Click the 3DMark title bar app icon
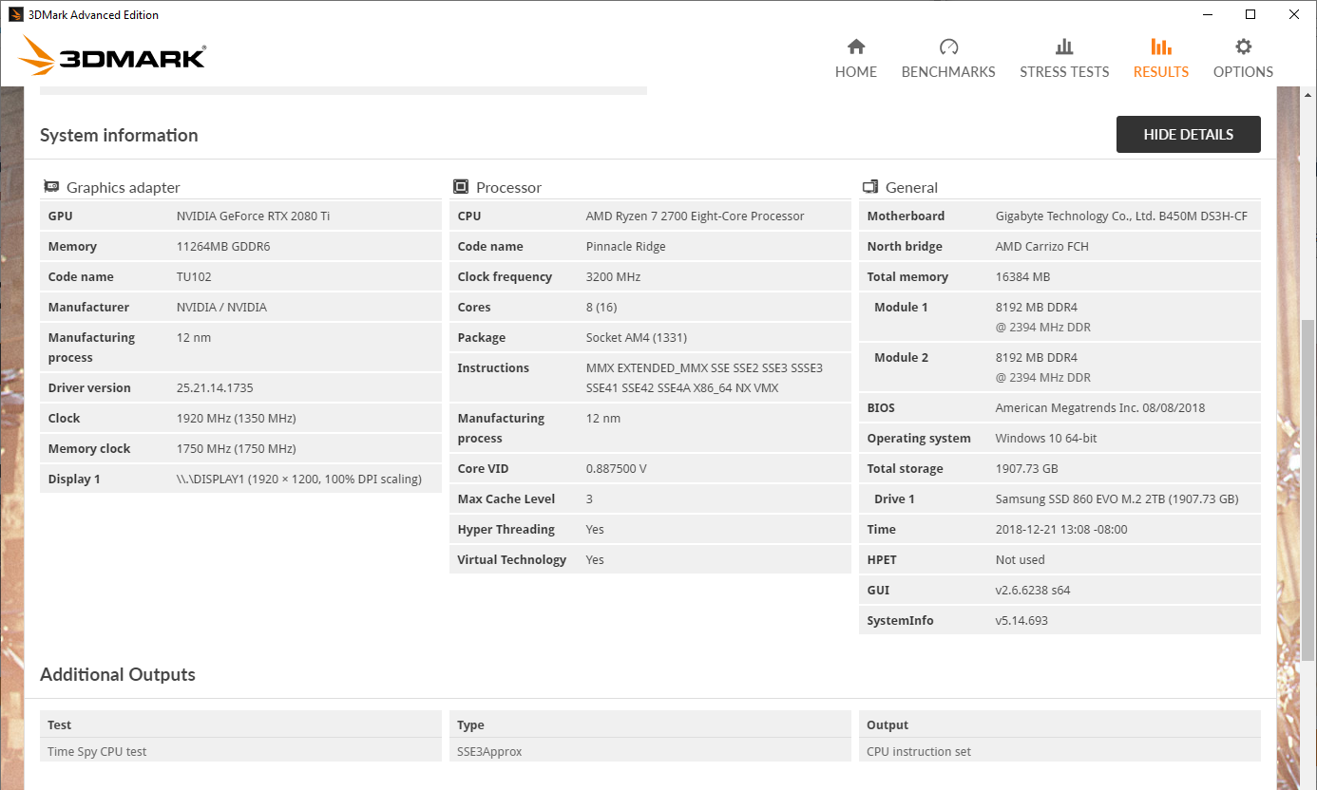The height and width of the screenshot is (790, 1317). pos(15,14)
